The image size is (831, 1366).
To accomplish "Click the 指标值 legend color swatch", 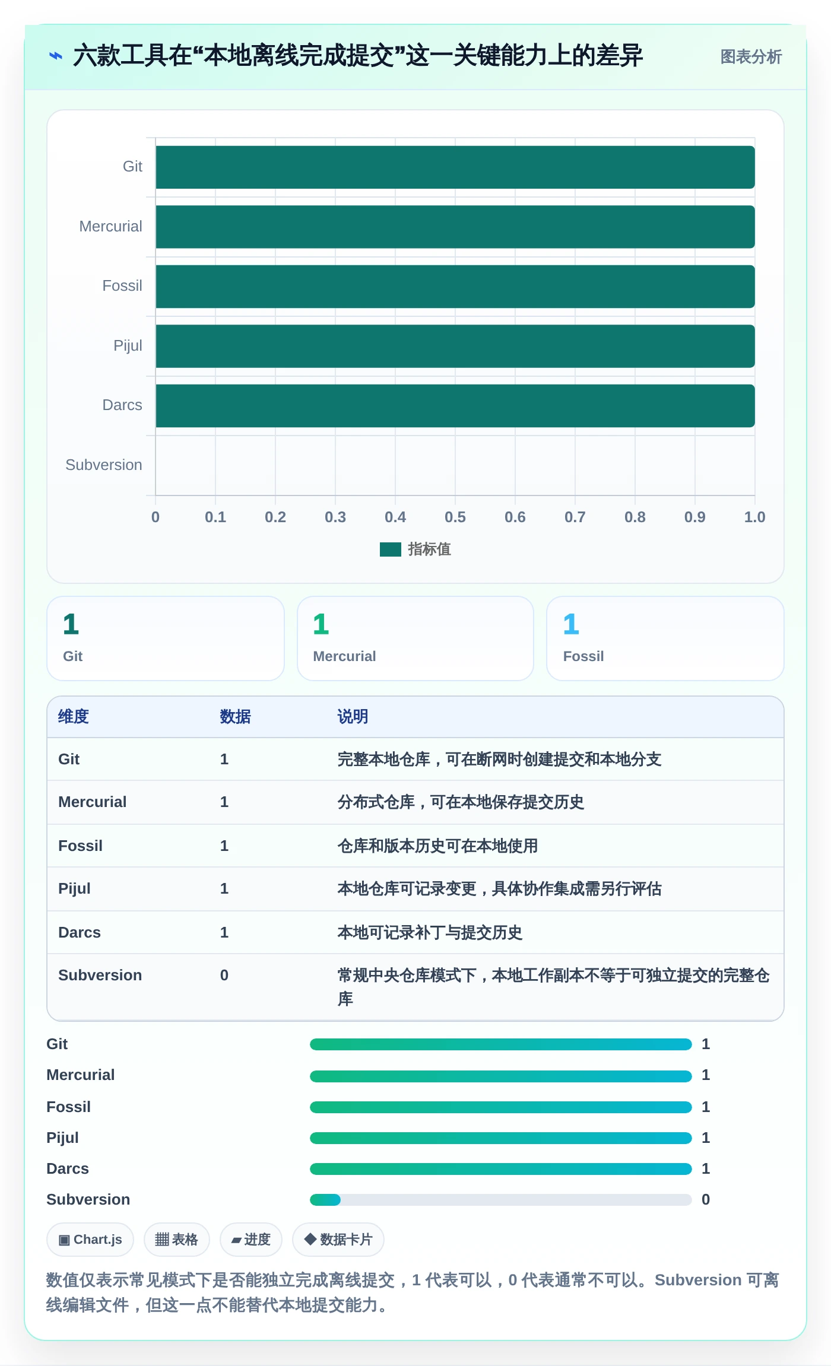I will 391,549.
